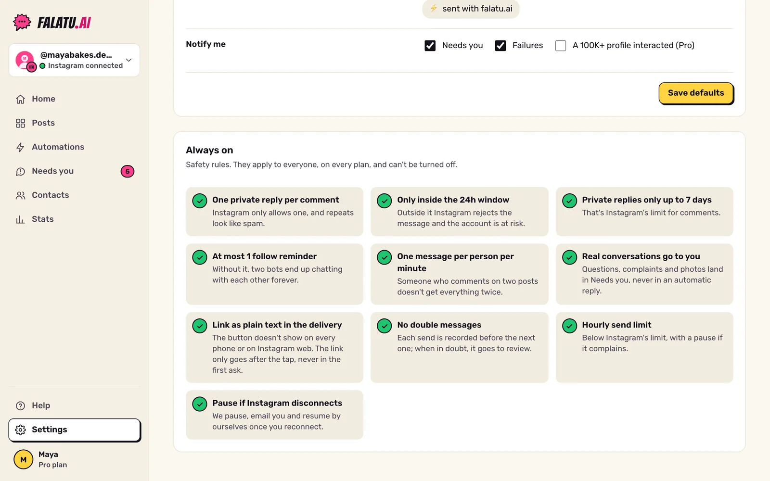Select the At most 1 follow reminder card
The width and height of the screenshot is (770, 481).
(x=274, y=274)
